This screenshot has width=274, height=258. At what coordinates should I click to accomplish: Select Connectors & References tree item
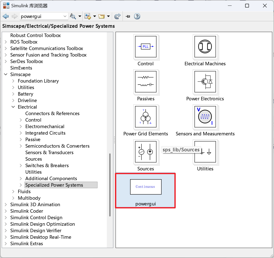(52, 114)
